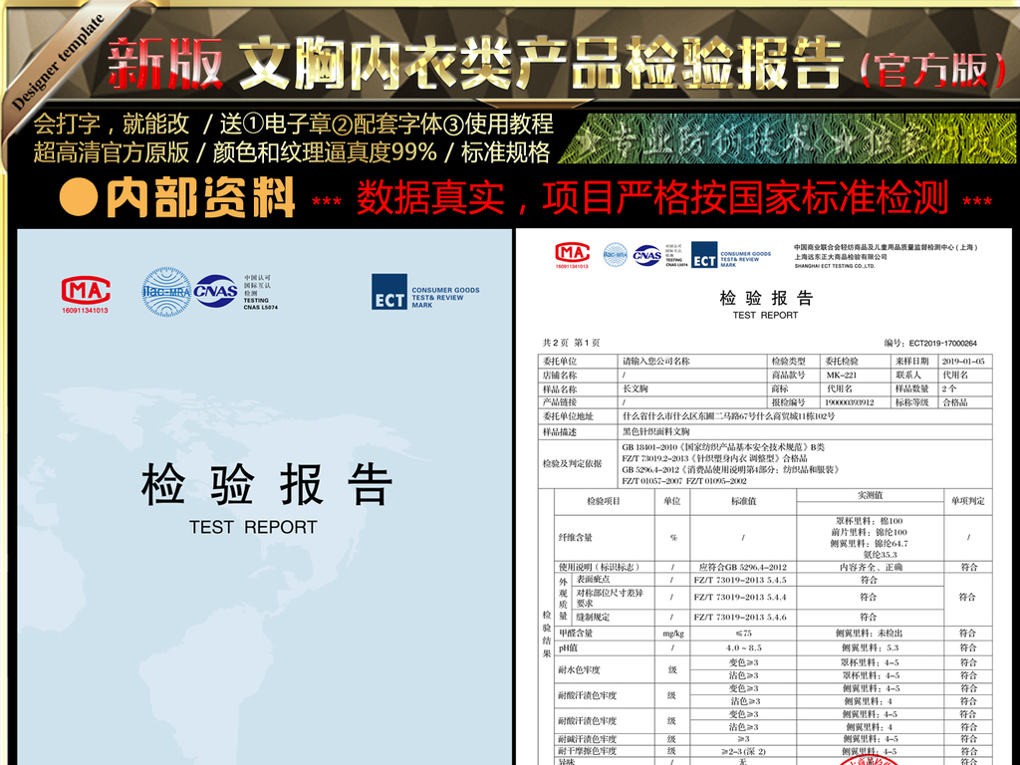Click the inspection number 190000393912

pyautogui.click(x=849, y=402)
